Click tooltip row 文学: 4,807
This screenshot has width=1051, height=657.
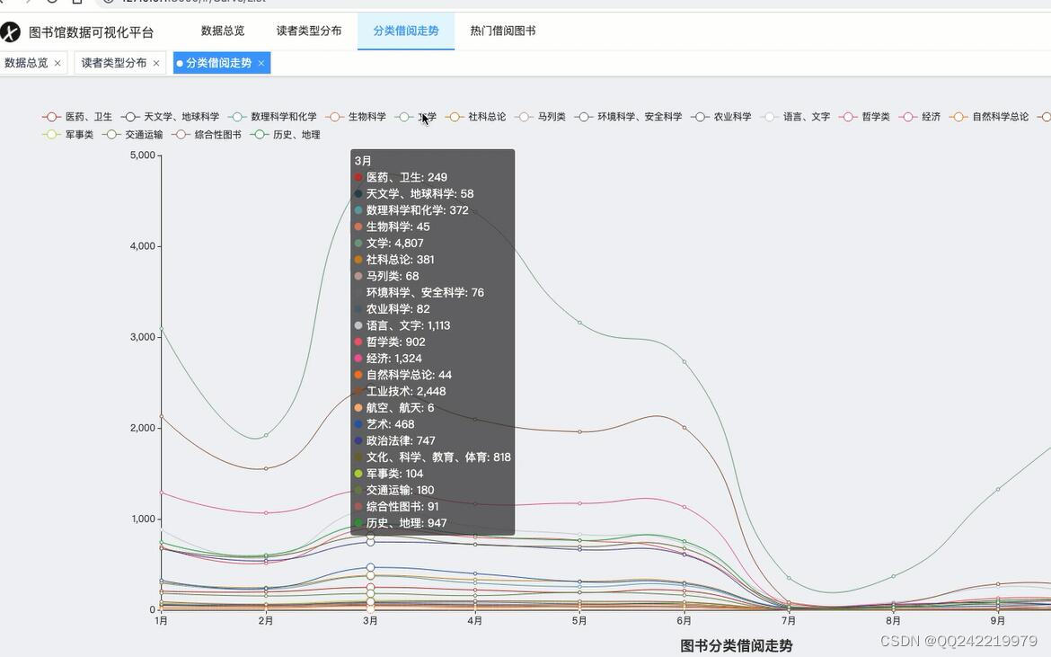point(389,243)
